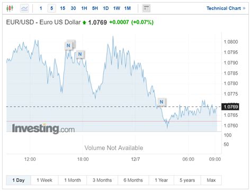
Task: Click the N news marker near 1.0769
Action: click(162, 102)
